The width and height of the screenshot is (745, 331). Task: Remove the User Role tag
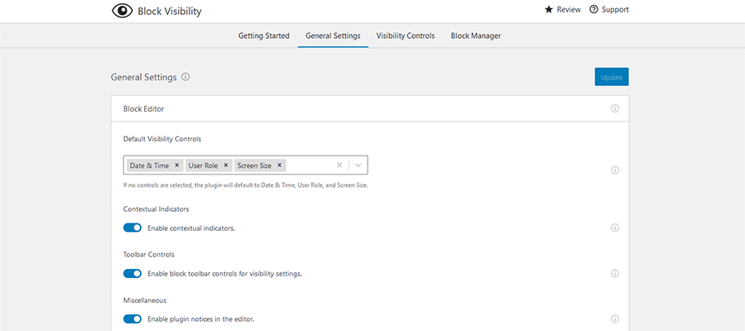226,165
